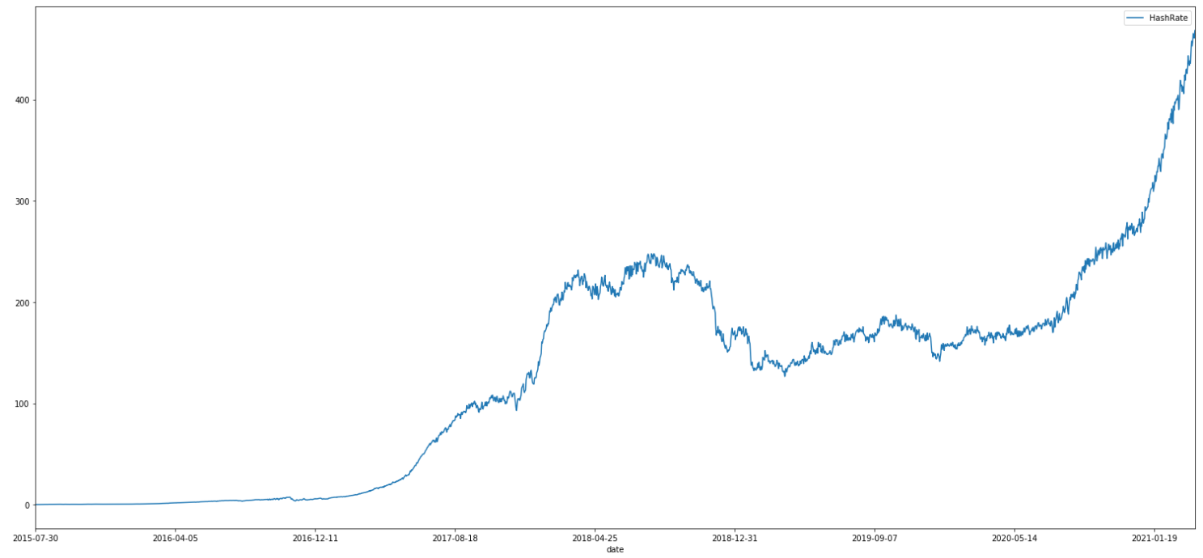Click the mid-2018 plateau peak of the line
The image size is (1203, 558).
[650, 255]
